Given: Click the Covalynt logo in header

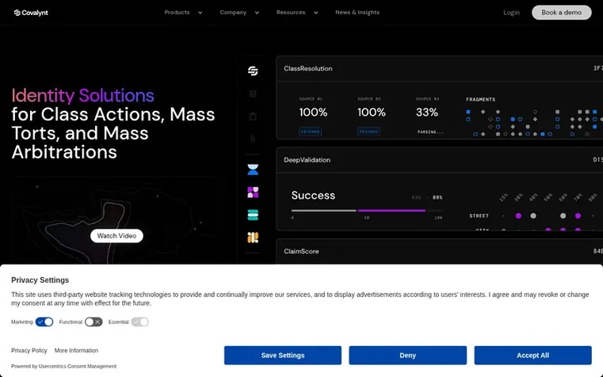Looking at the screenshot, I should pyautogui.click(x=31, y=13).
